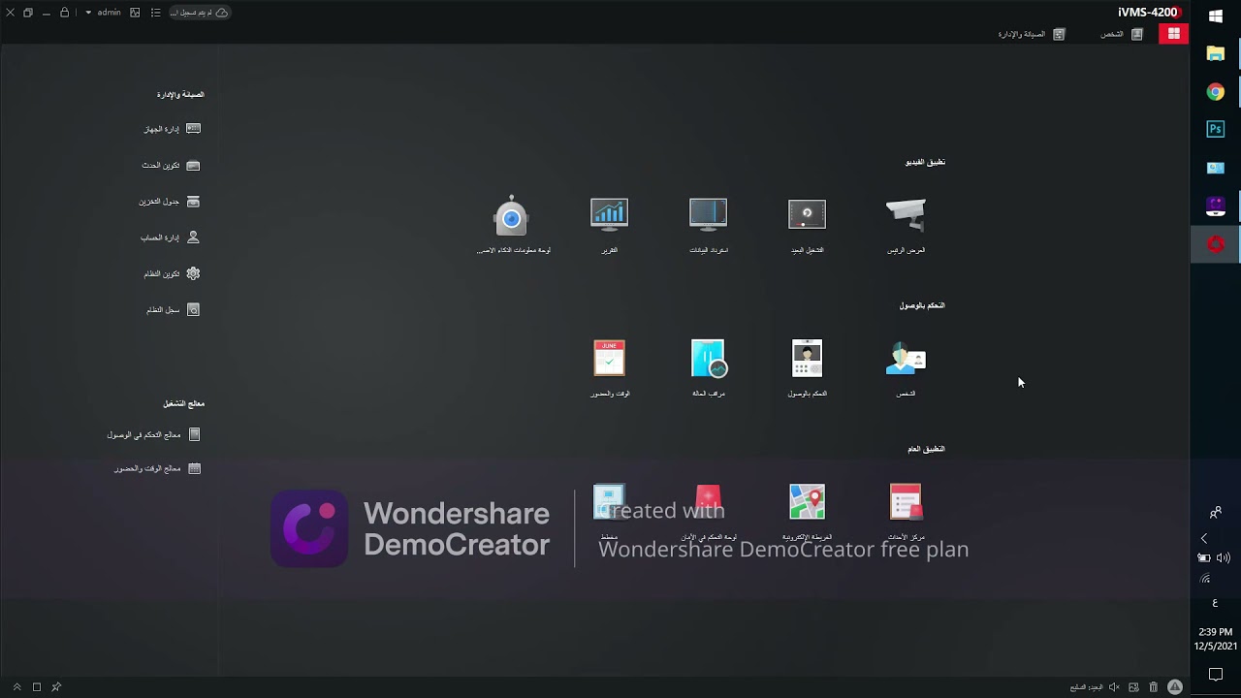The width and height of the screenshot is (1241, 698).
Task: Open Device Management (إدارة الجهاز) in sidebar
Action: (172, 129)
